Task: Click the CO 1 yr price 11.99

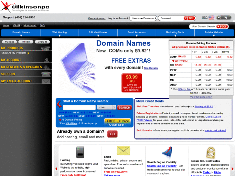Action: (x=198, y=65)
